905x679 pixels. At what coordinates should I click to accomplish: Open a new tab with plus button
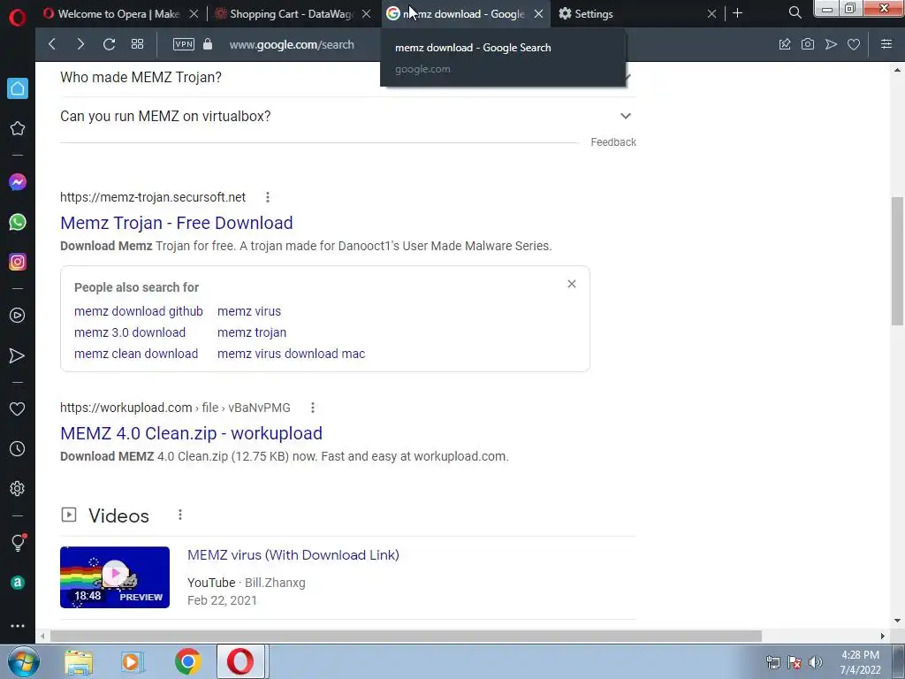737,12
